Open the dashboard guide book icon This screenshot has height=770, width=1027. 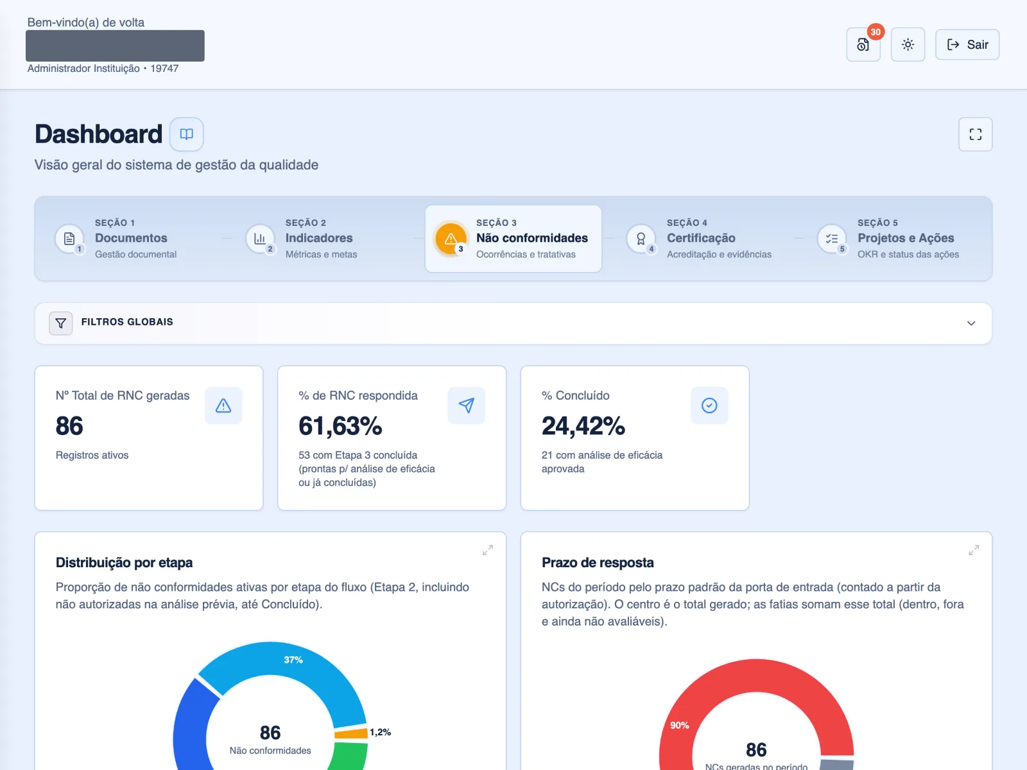187,134
